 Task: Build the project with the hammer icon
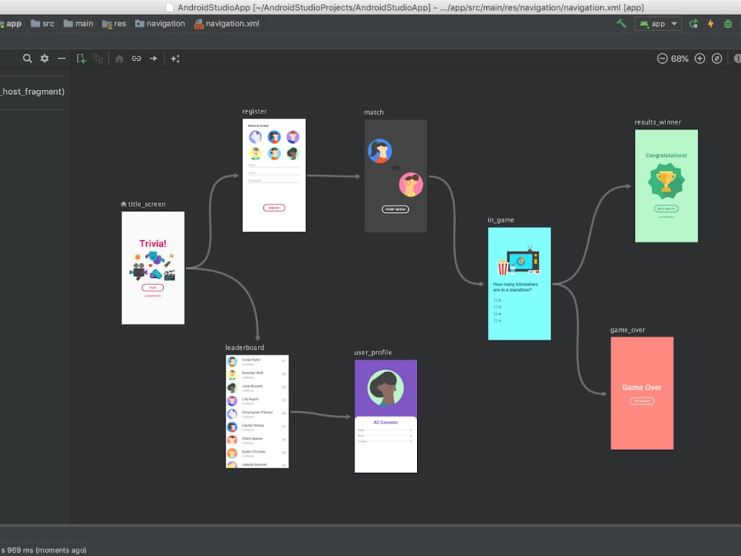tap(623, 24)
